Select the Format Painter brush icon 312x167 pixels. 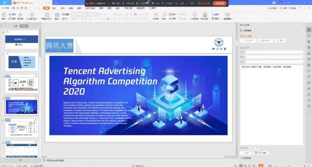point(20,15)
